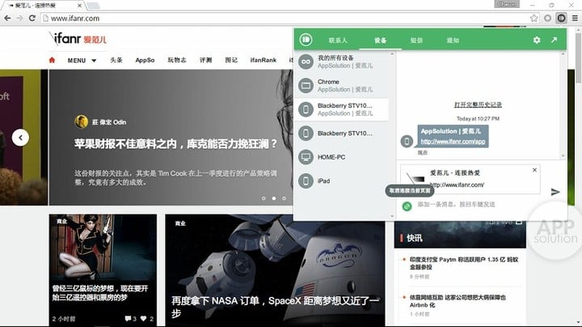Go to ifanr home via red house icon

(52, 60)
